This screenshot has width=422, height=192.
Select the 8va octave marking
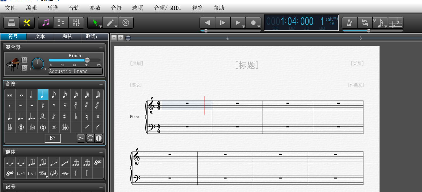point(98,163)
